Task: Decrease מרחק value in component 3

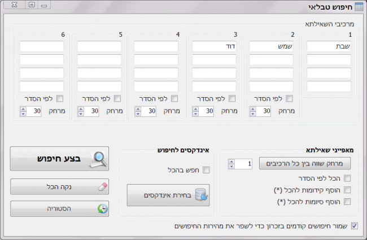Action: (195, 114)
